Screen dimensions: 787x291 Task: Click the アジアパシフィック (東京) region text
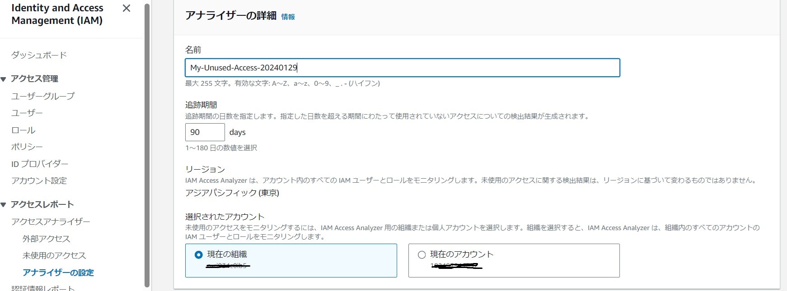tap(232, 193)
